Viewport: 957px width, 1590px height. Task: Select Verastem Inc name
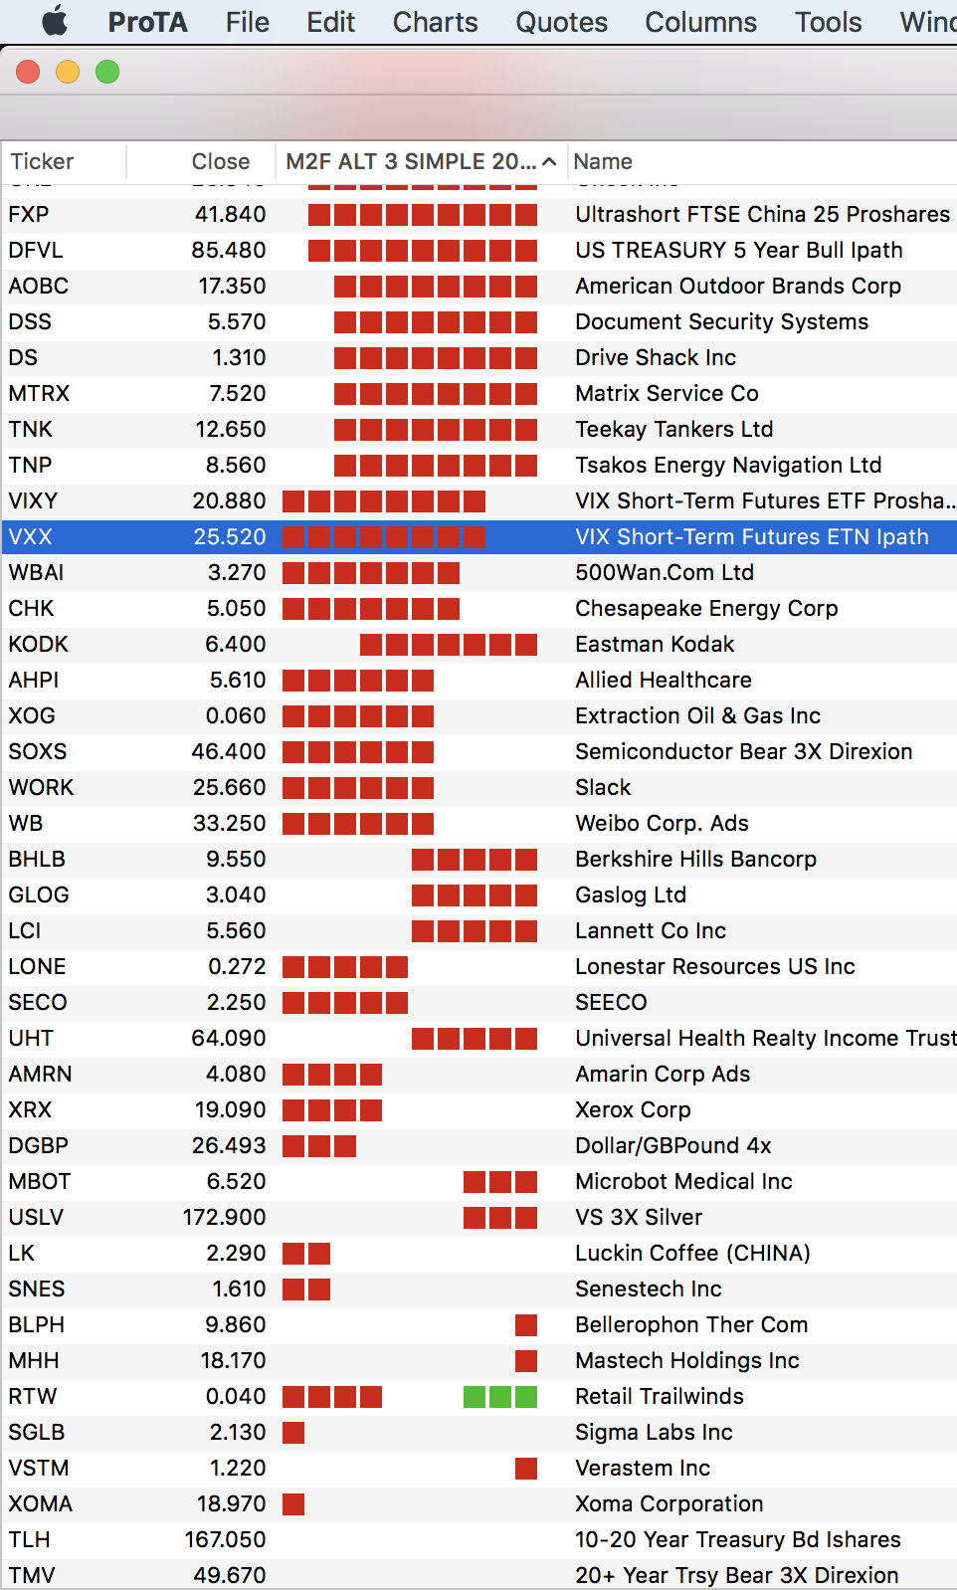pyautogui.click(x=643, y=1468)
